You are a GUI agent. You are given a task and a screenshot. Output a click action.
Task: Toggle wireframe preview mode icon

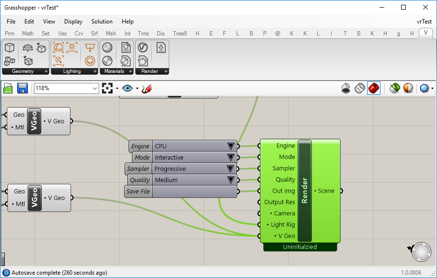360,88
